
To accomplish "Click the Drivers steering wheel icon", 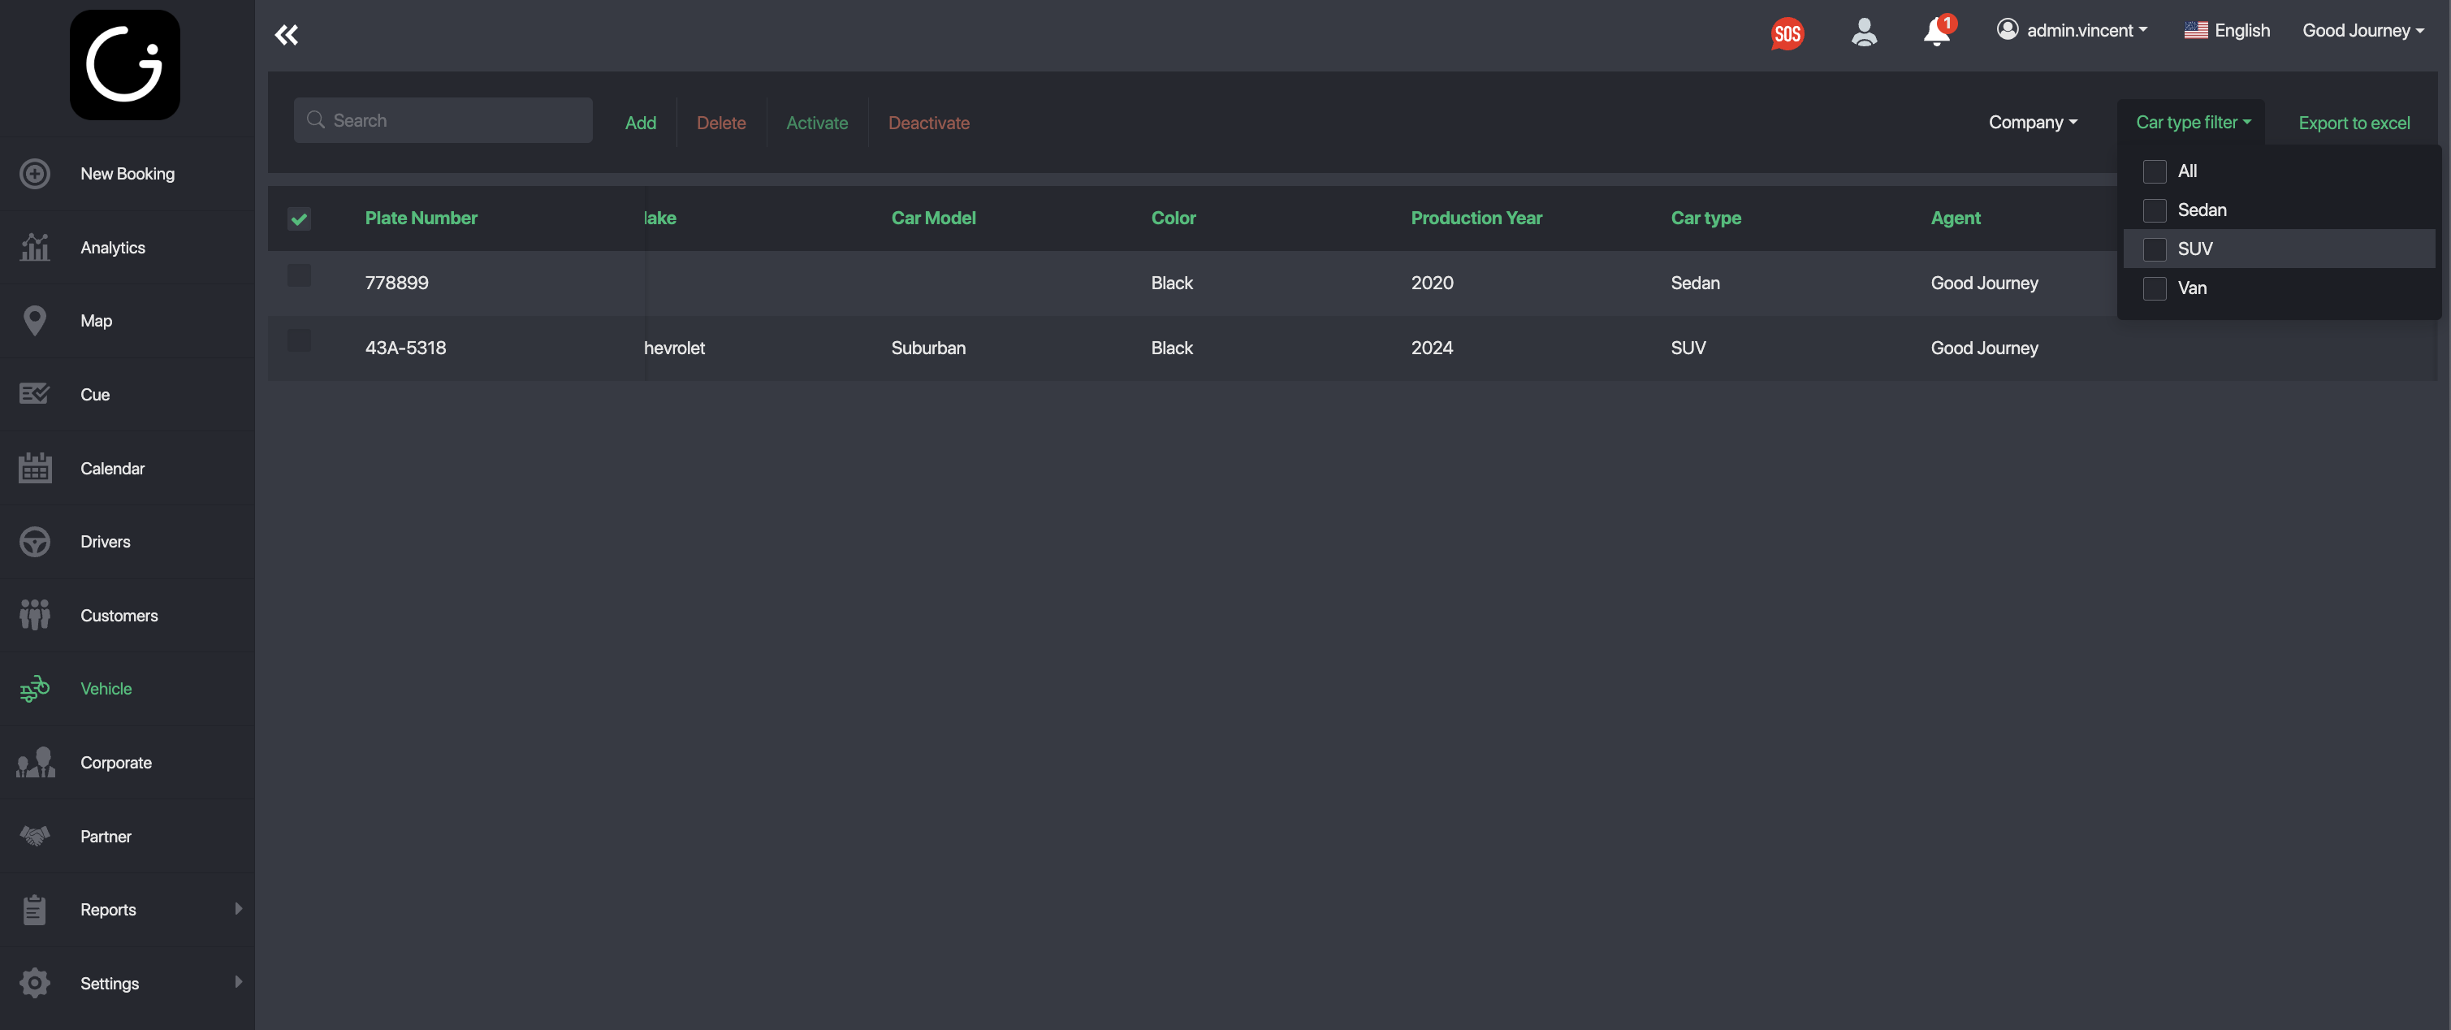I will click(35, 542).
